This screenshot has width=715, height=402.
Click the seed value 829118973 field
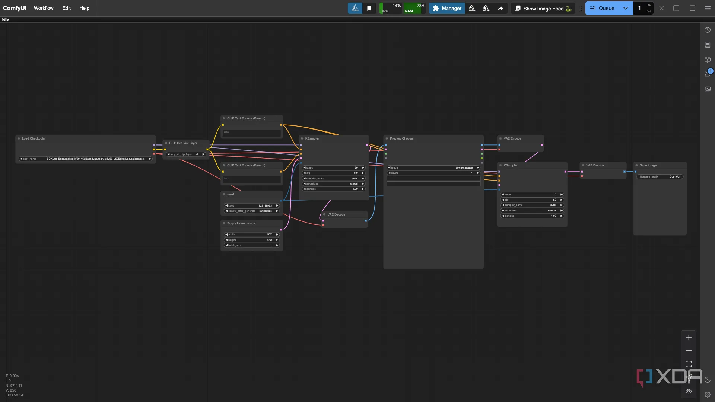point(251,206)
